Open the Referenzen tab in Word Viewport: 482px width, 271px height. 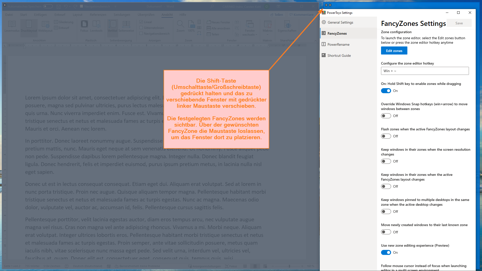(98, 15)
